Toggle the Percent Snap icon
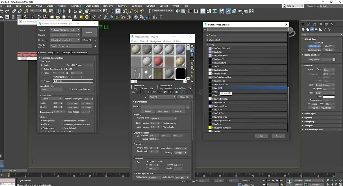Image resolution: width=343 pixels, height=186 pixels. 136,11
